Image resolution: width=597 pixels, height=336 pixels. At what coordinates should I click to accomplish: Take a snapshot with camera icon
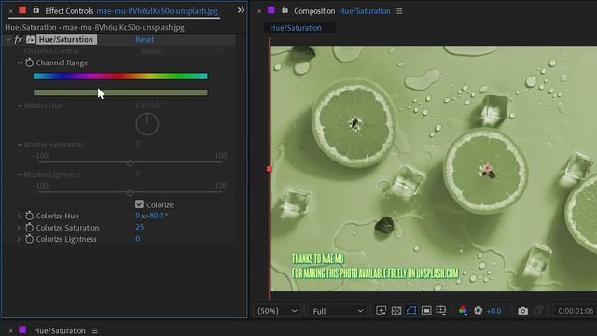522,311
